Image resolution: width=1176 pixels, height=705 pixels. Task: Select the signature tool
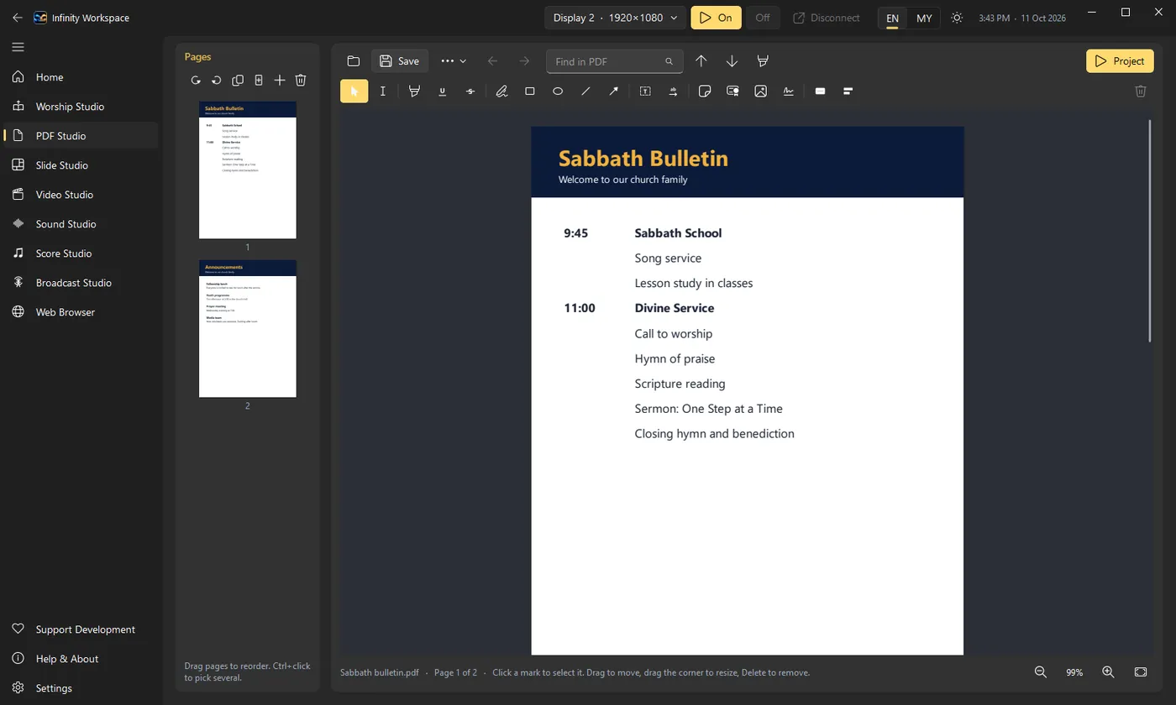pyautogui.click(x=789, y=91)
